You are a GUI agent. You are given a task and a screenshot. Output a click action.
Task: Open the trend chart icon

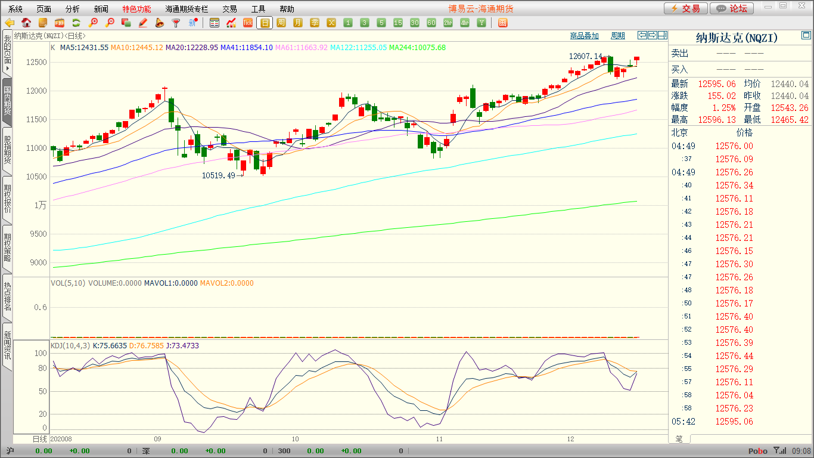[231, 23]
